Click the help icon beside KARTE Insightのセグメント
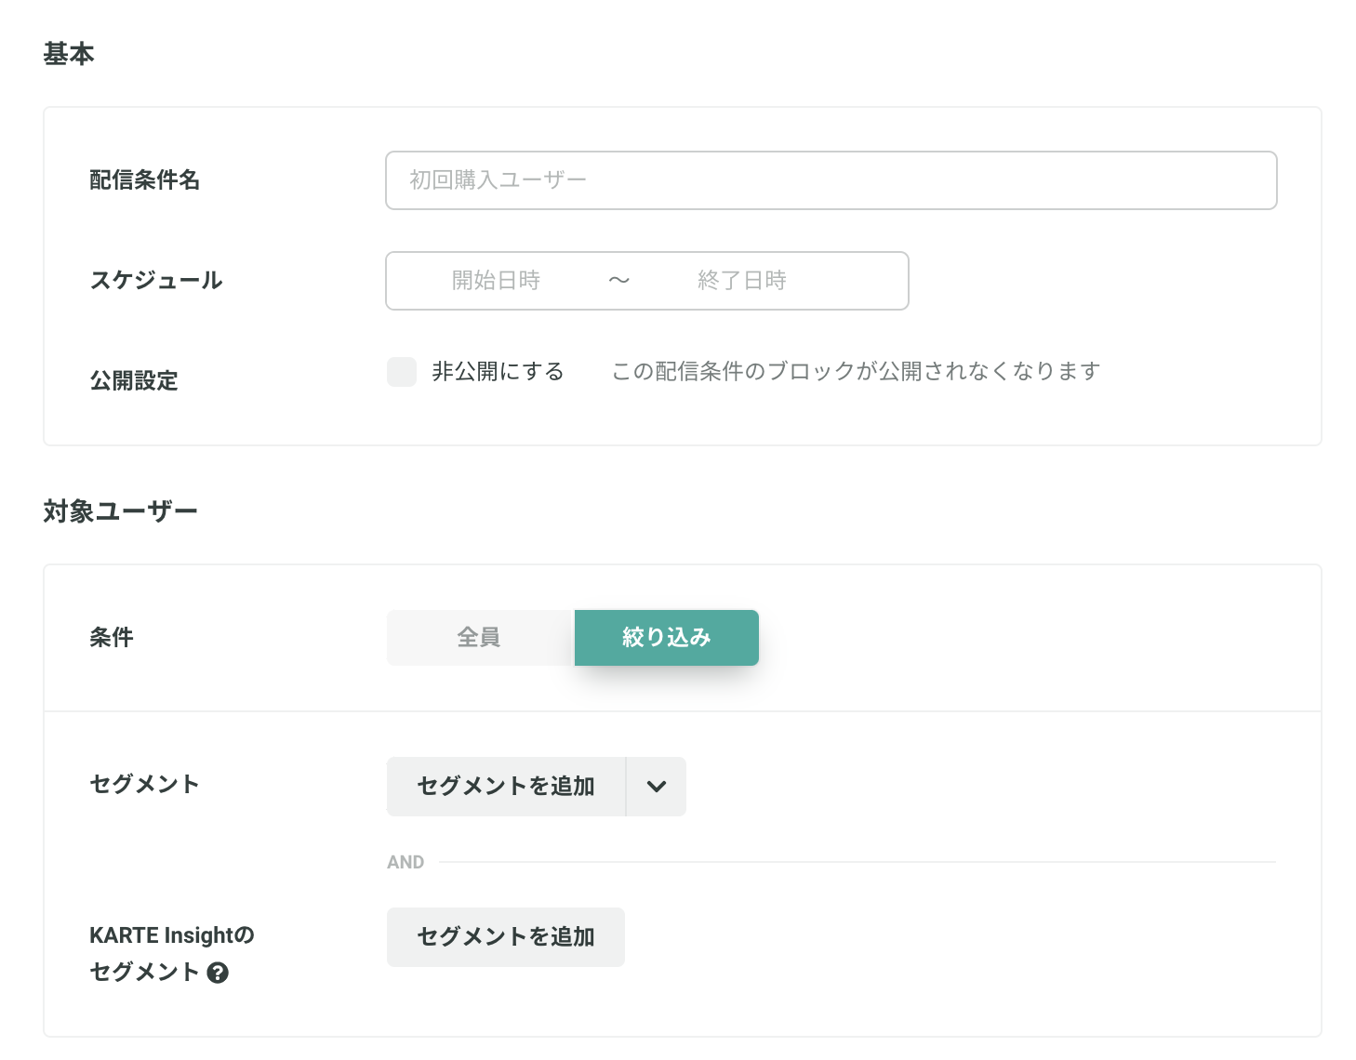 [x=219, y=973]
